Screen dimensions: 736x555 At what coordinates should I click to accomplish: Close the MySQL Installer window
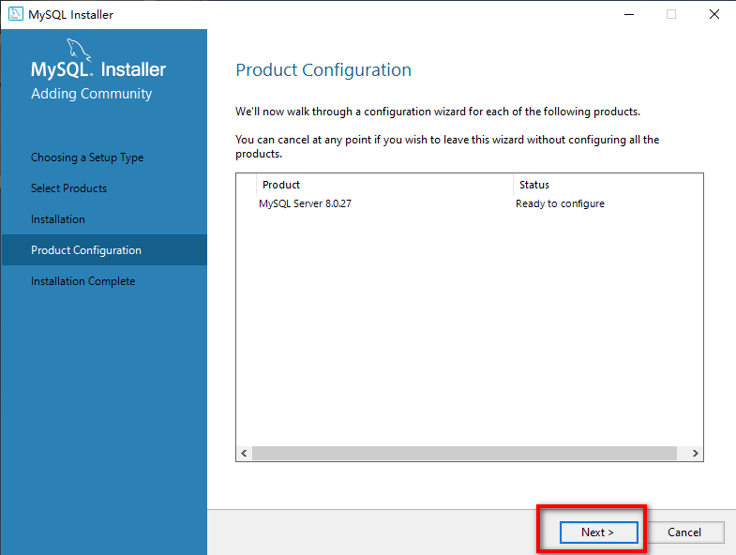[x=713, y=15]
